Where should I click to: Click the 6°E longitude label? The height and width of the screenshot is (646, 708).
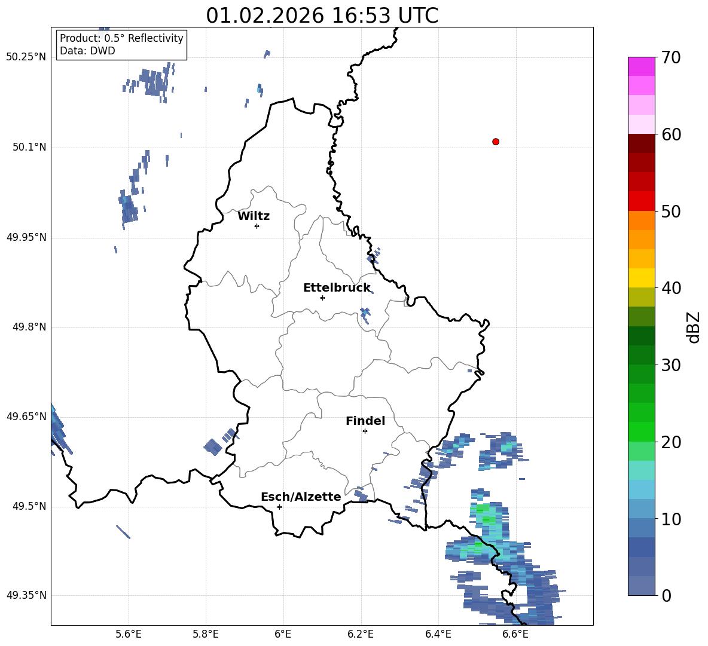tap(283, 634)
